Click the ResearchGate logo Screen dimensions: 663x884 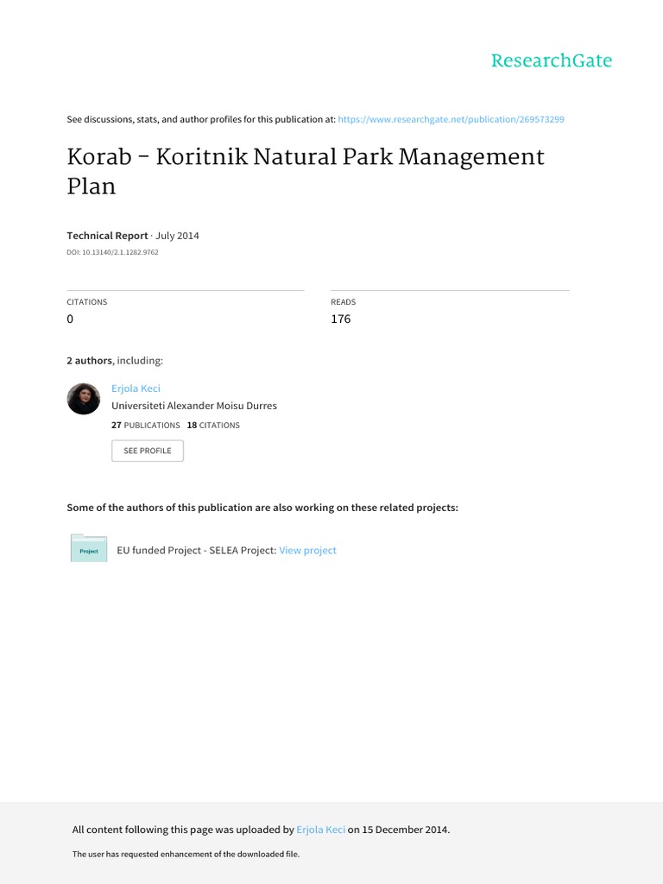551,60
